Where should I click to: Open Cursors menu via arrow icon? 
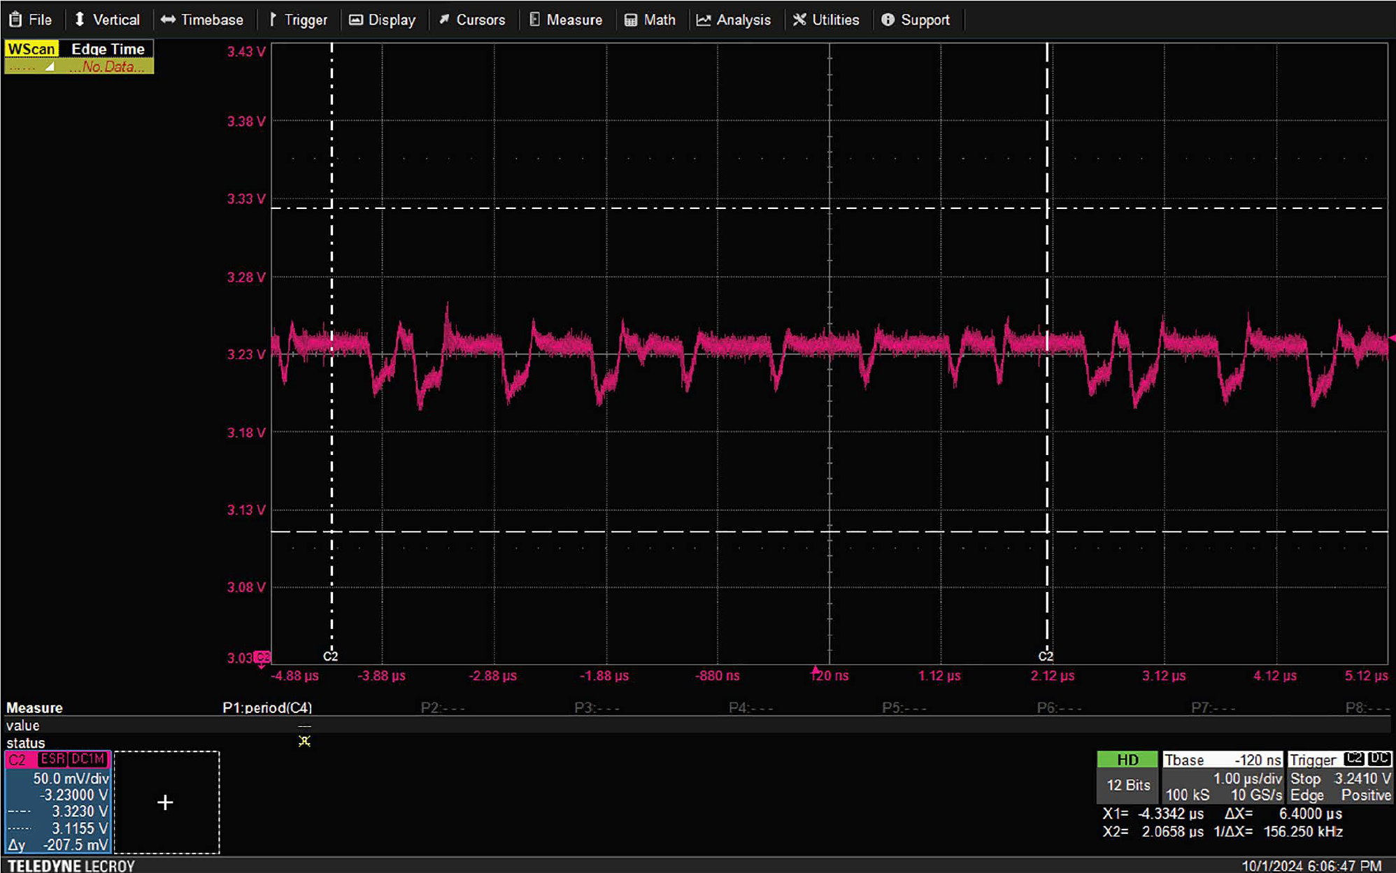pos(444,20)
